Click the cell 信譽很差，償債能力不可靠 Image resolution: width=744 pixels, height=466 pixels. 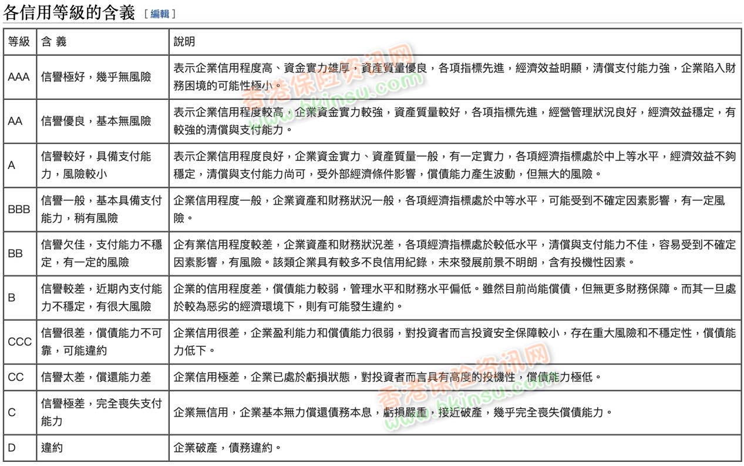103,341
